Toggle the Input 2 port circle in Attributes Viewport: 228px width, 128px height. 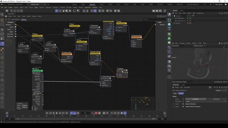183,107
